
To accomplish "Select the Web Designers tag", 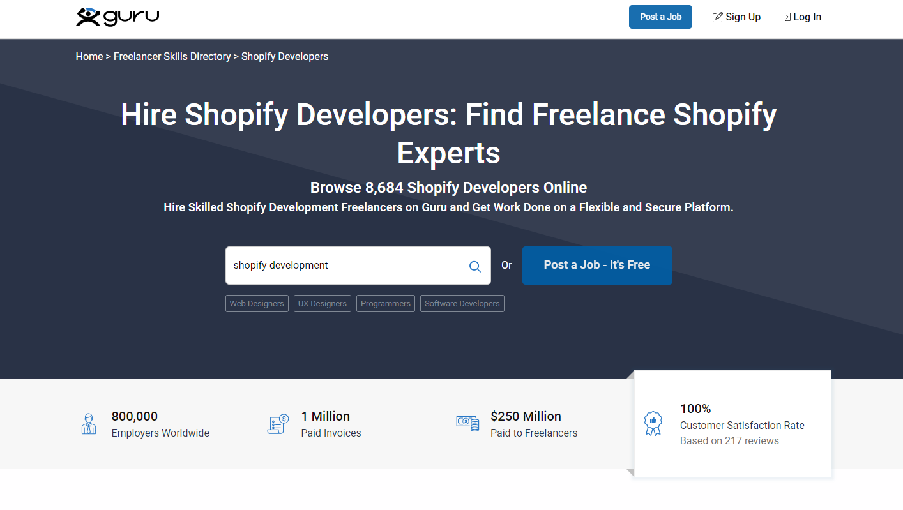I will click(257, 304).
